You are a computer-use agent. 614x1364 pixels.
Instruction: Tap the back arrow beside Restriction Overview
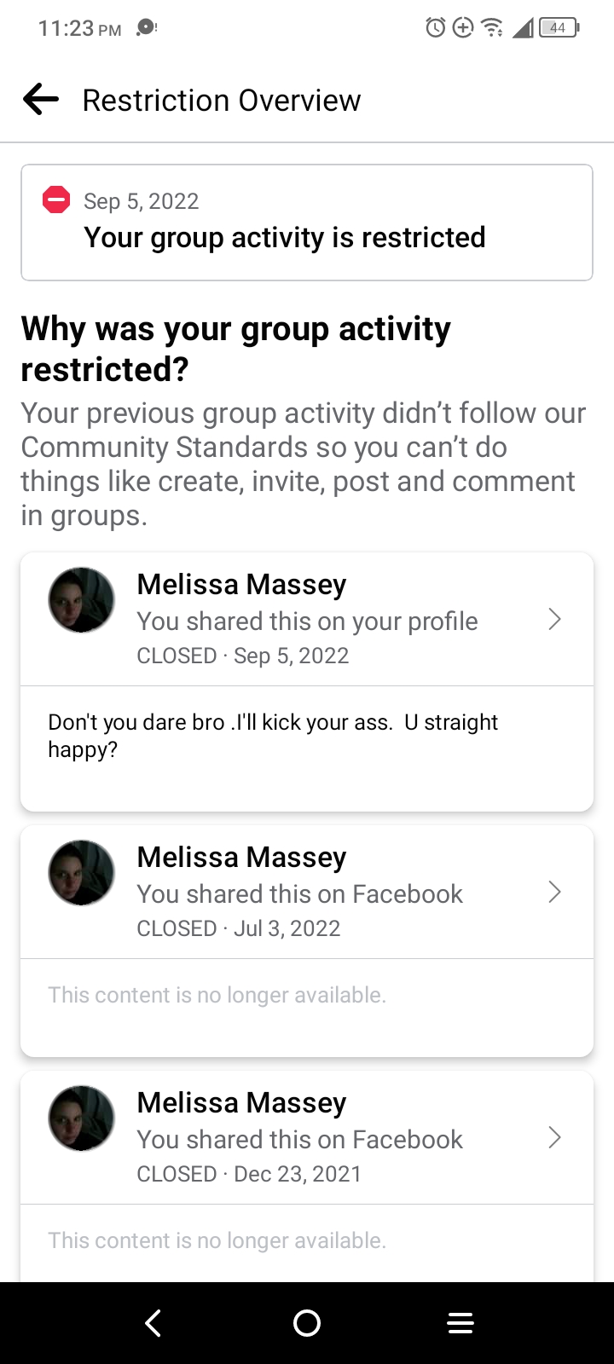41,100
